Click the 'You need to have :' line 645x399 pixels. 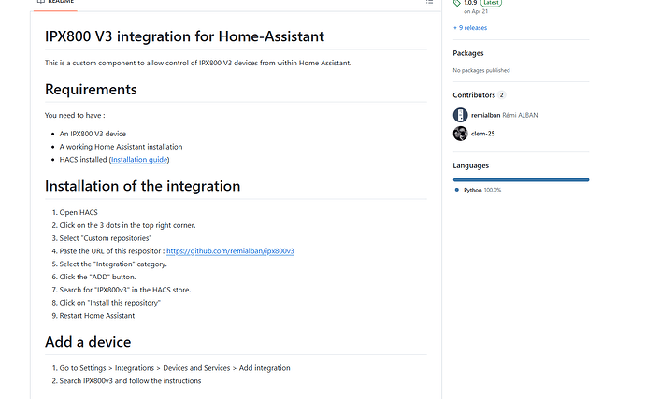(x=75, y=116)
